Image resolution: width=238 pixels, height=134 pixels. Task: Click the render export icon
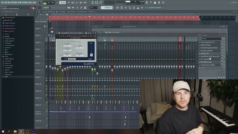(x=159, y=3)
